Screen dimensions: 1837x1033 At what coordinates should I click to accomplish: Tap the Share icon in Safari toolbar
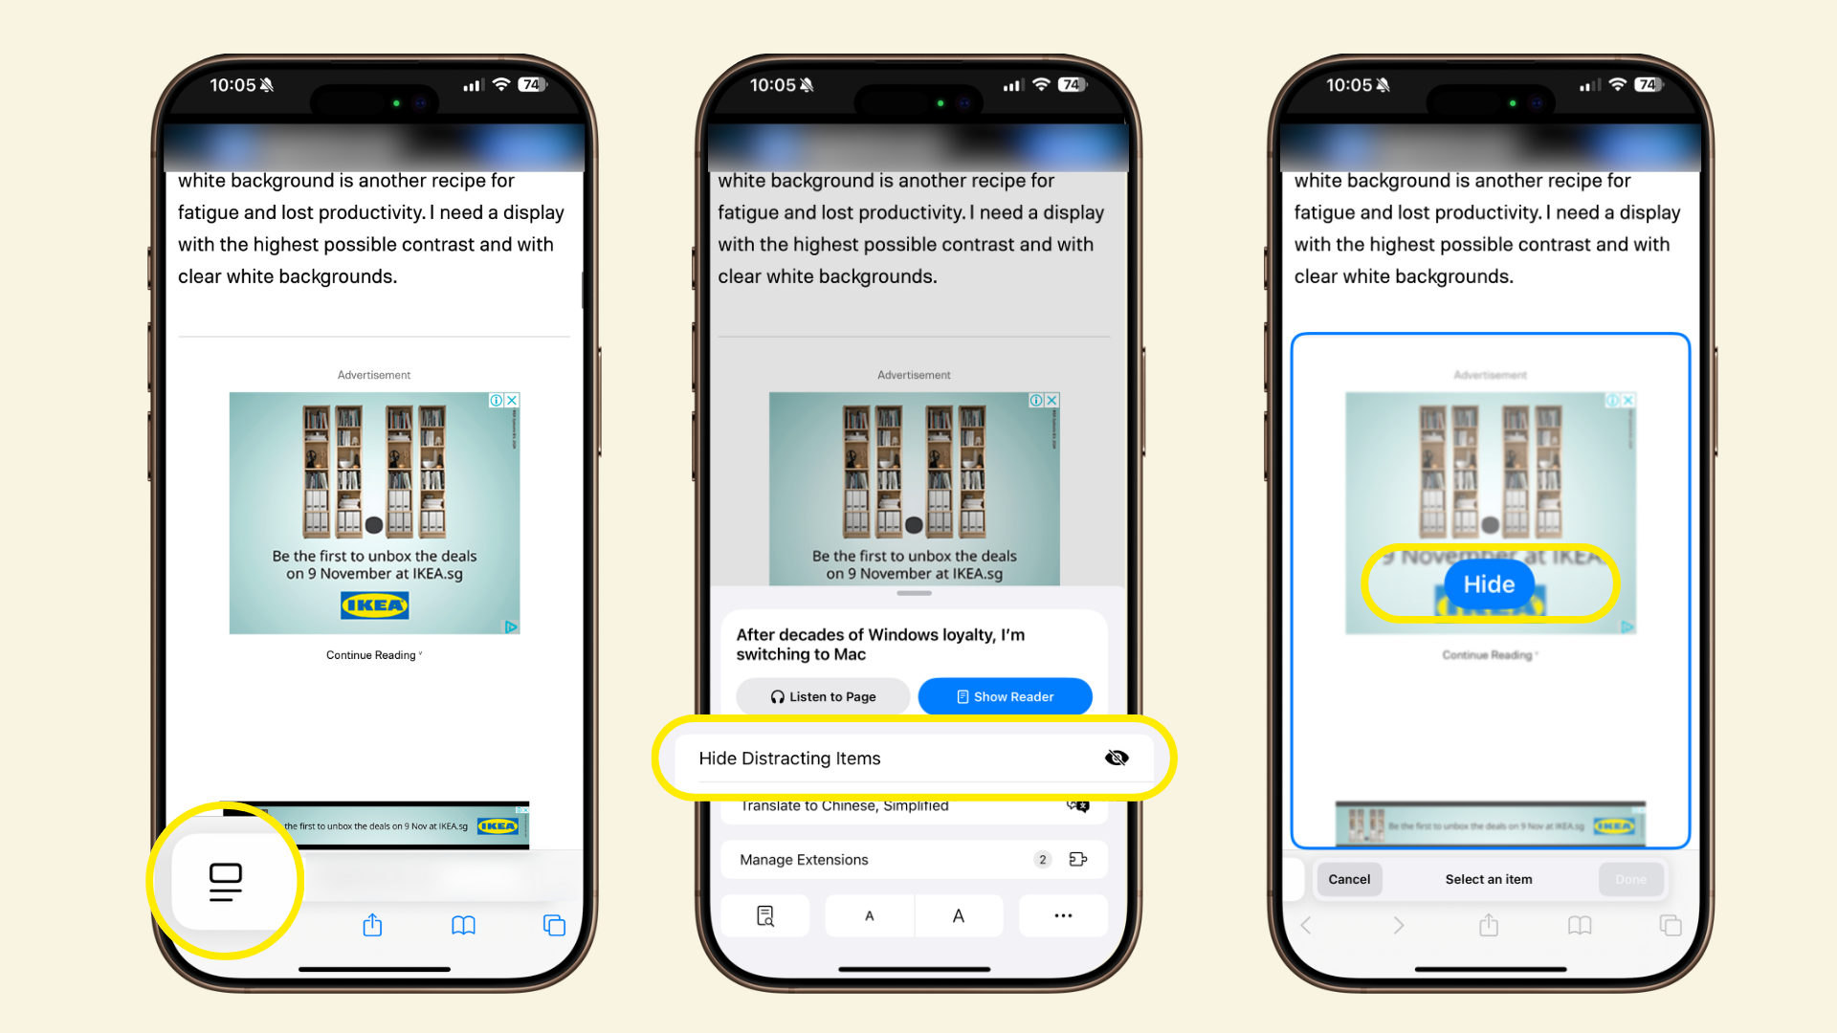372,923
